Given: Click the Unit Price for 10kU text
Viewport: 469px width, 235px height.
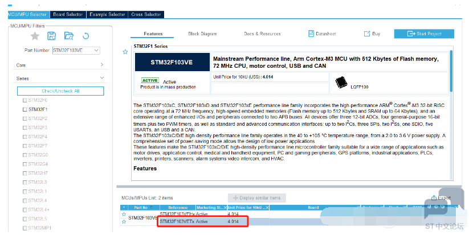Looking at the screenshot, I should pos(243,77).
